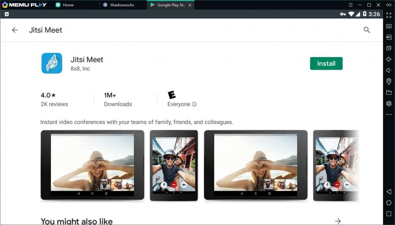This screenshot has width=395, height=225.
Task: Collapse the sidebar with triple-chevron icon
Action: pos(389,5)
